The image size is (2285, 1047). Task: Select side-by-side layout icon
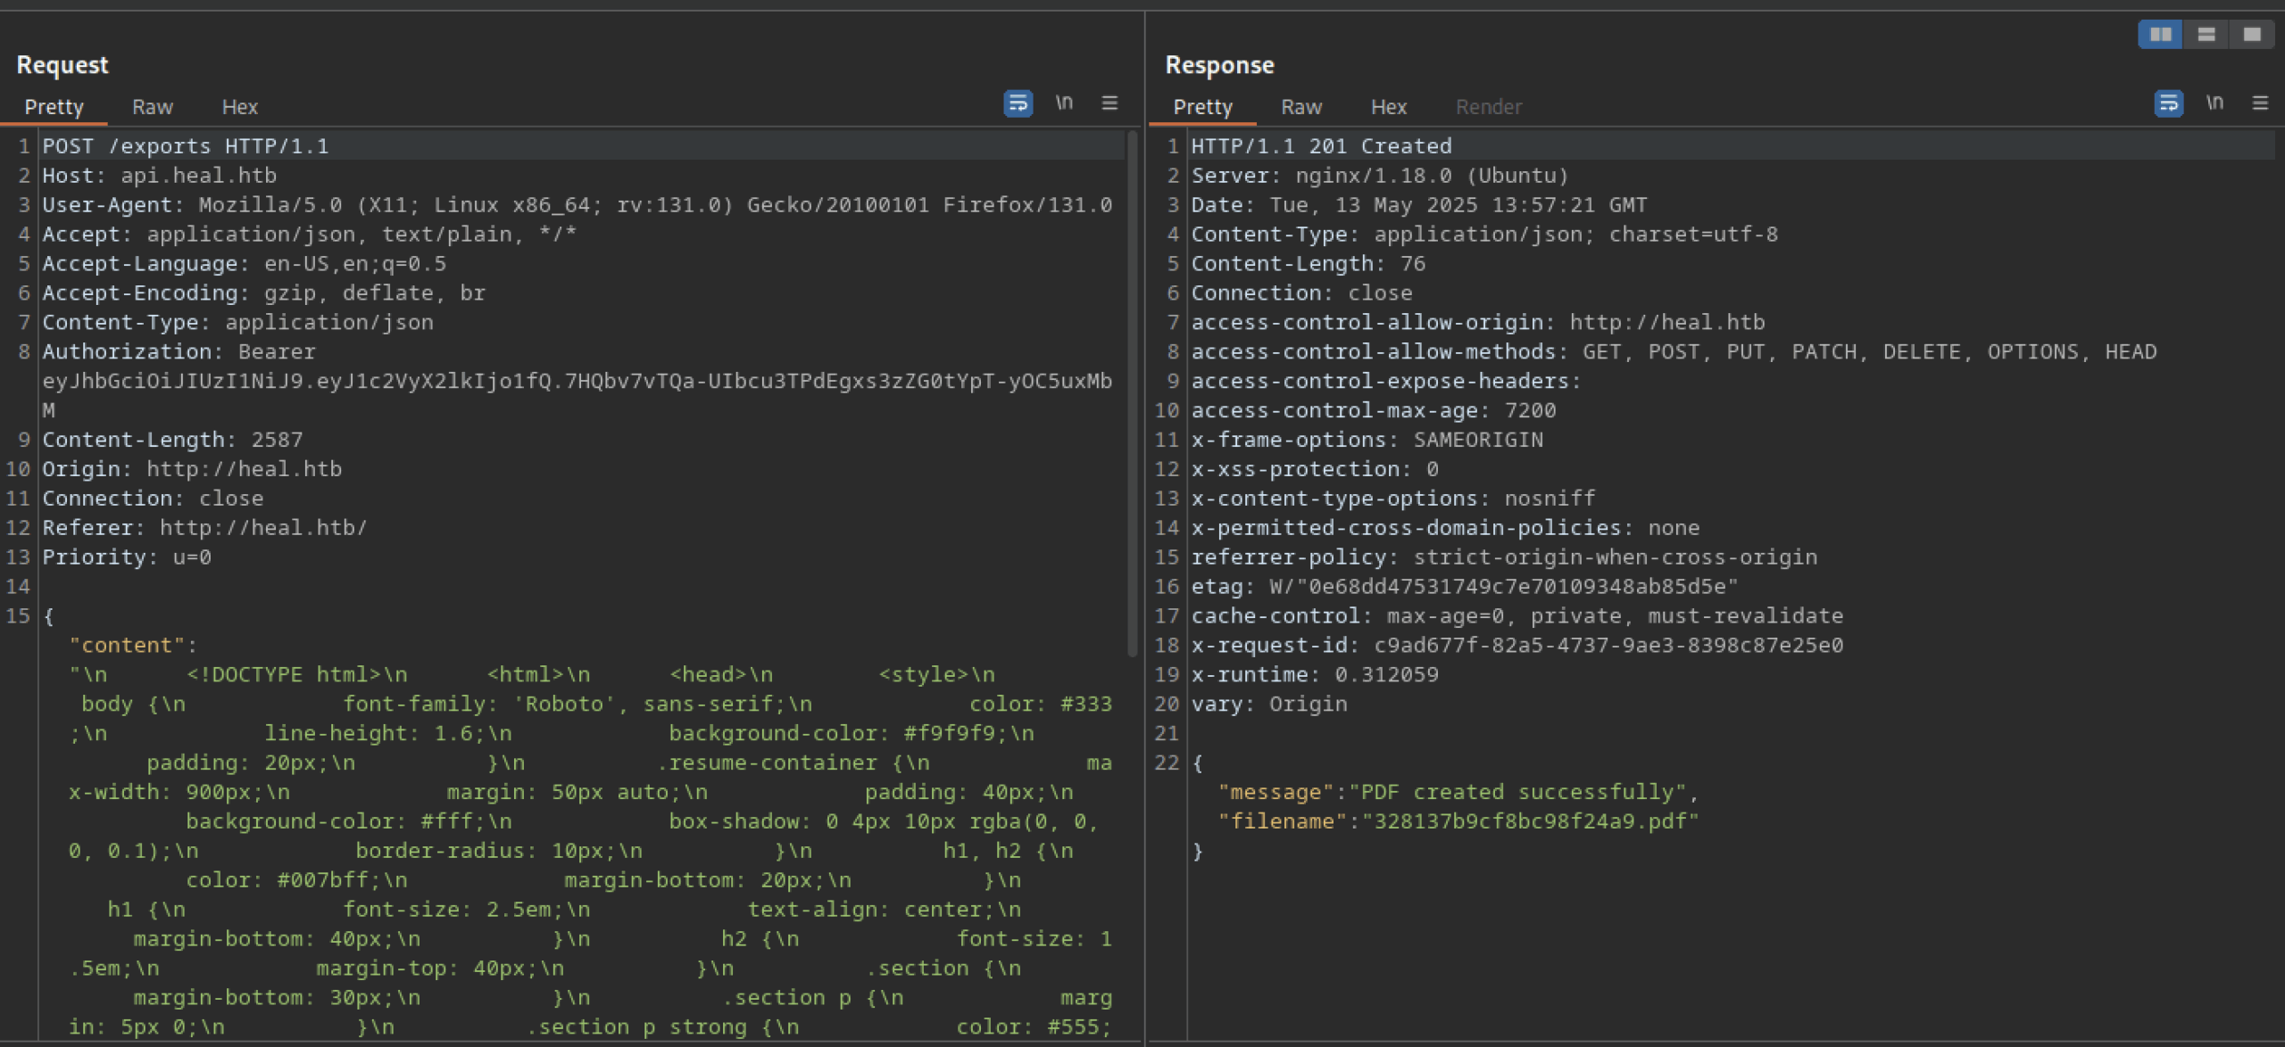coord(2160,35)
